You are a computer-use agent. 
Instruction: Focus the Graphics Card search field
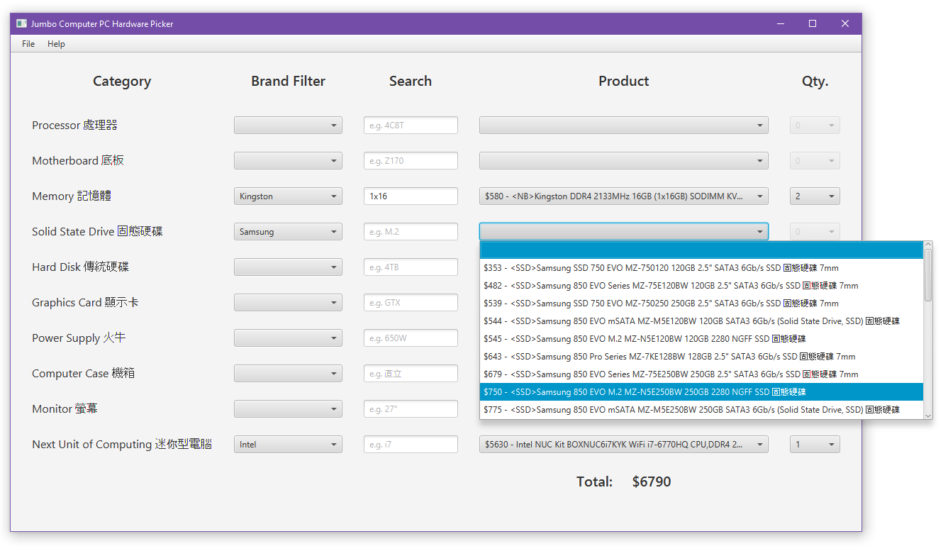tap(411, 303)
